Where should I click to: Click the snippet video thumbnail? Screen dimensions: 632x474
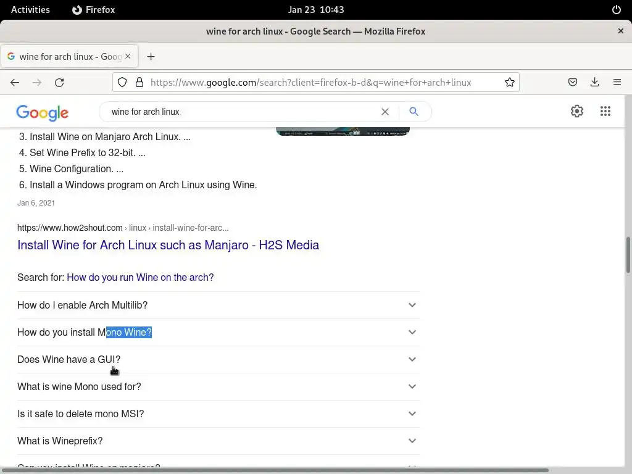click(343, 131)
